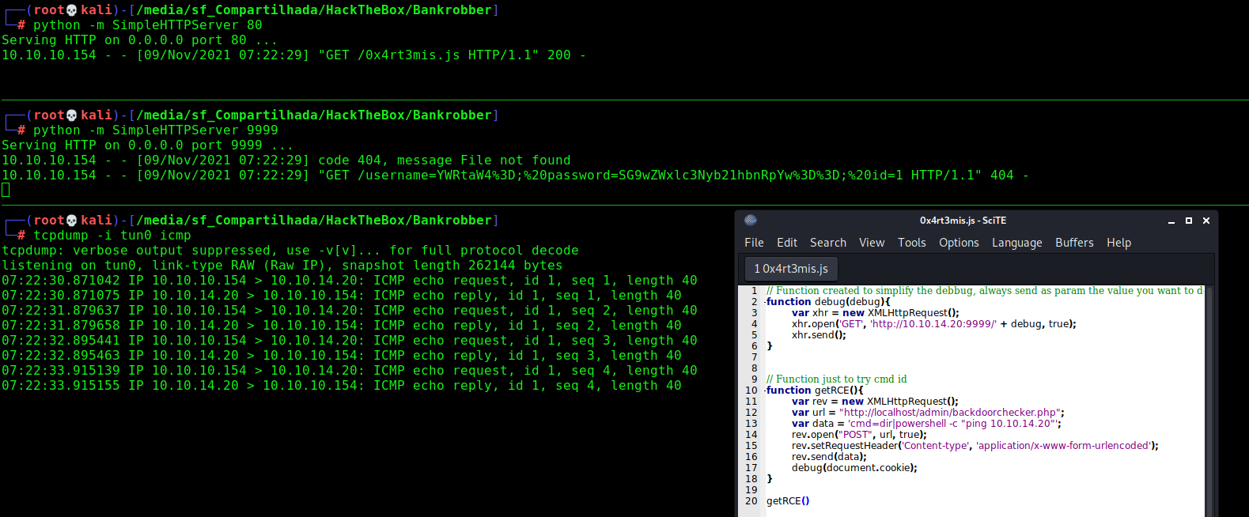The height and width of the screenshot is (517, 1249).
Task: Place cursor on 'var rev = new XMLHttpRequest' line
Action: click(875, 402)
